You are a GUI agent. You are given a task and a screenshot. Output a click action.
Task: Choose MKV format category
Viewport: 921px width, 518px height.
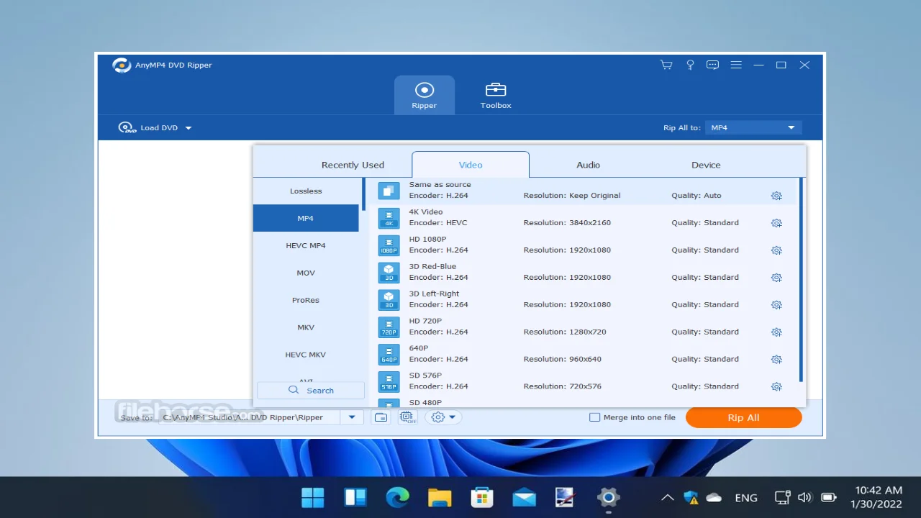(306, 327)
